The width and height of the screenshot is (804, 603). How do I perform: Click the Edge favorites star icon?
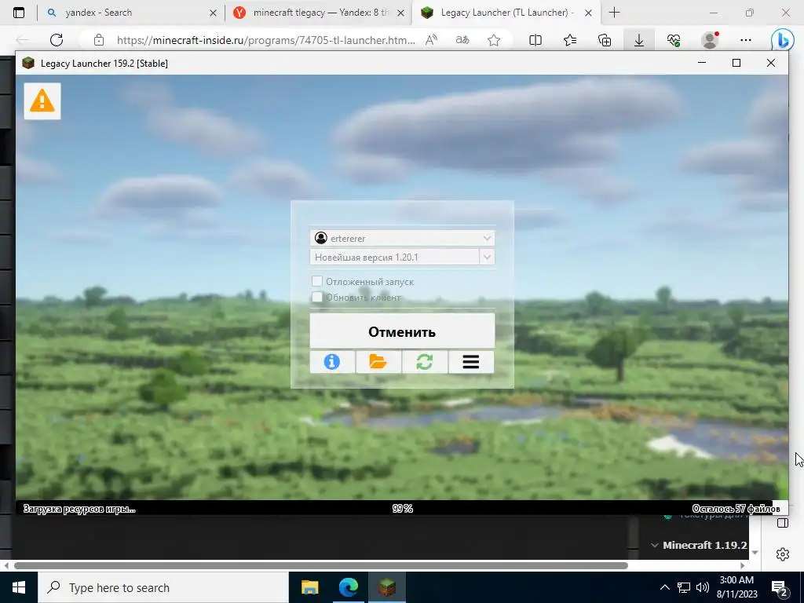pyautogui.click(x=494, y=40)
